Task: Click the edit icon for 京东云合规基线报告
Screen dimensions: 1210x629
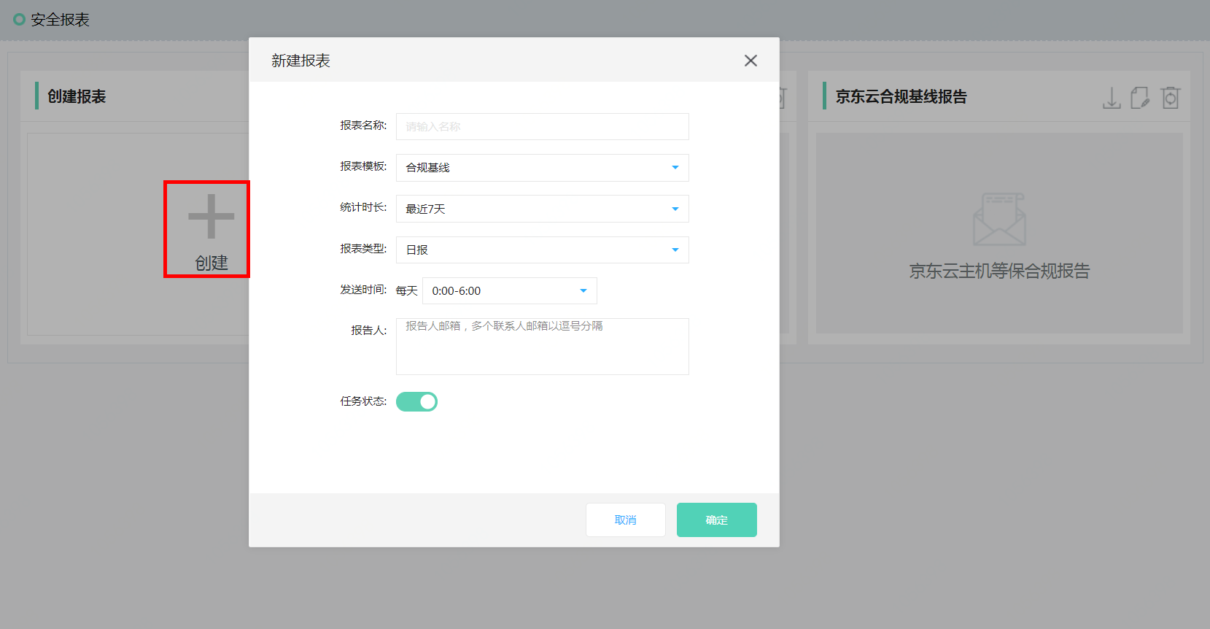Action: pyautogui.click(x=1140, y=98)
